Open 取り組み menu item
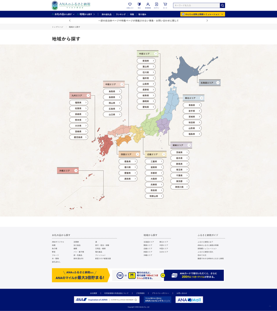The width and height of the screenshot is (277, 311). click(142, 15)
